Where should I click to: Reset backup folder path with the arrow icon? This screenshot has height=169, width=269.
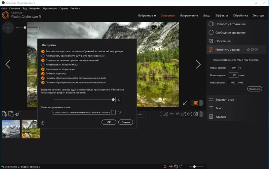(119, 112)
